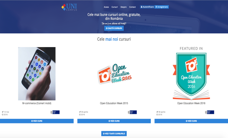Go to the Cursuri menu item
Screen dimensions: 228x138
pyautogui.click(x=115, y=7)
